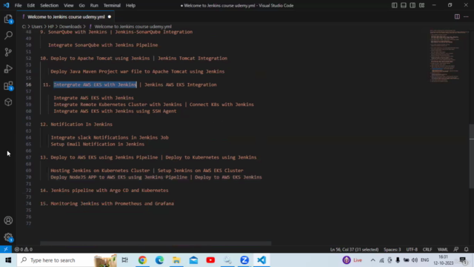Change indentation via Spaces: 3
Screen dimensions: 474x267
coord(392,249)
